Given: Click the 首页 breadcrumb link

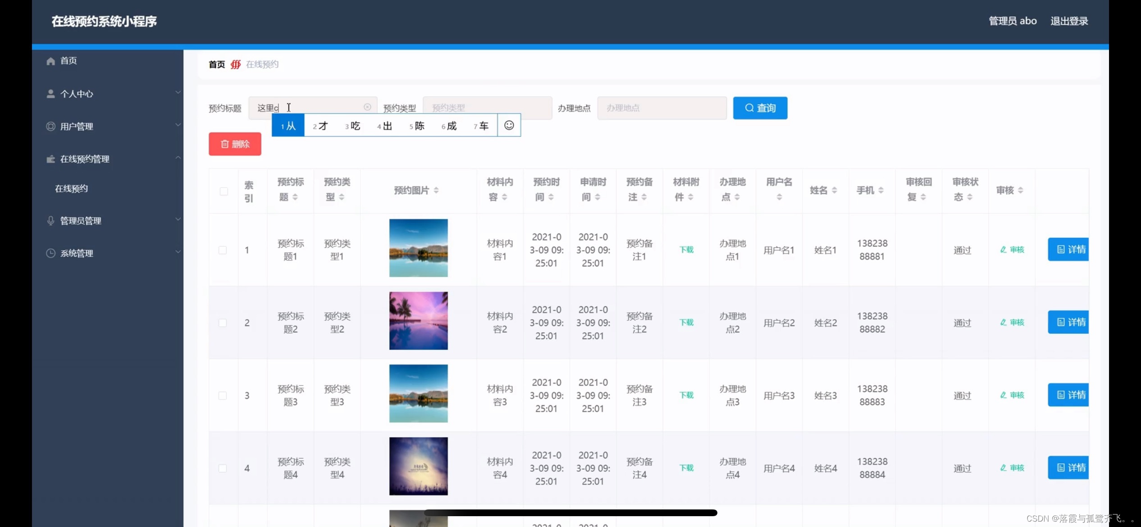Looking at the screenshot, I should 217,64.
